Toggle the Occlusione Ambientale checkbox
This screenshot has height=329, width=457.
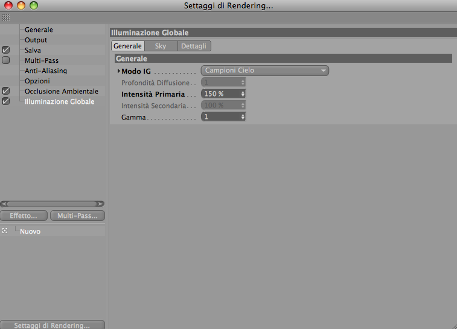pyautogui.click(x=5, y=91)
